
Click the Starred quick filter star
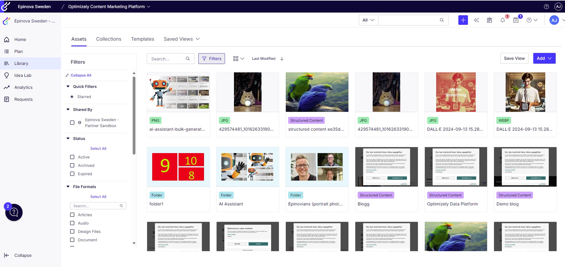point(72,97)
